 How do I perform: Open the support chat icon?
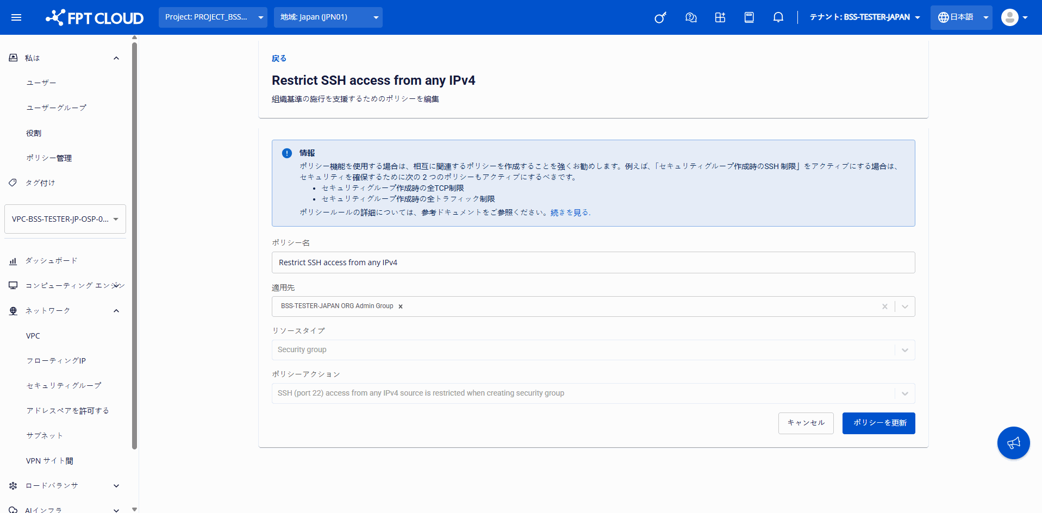click(x=691, y=17)
